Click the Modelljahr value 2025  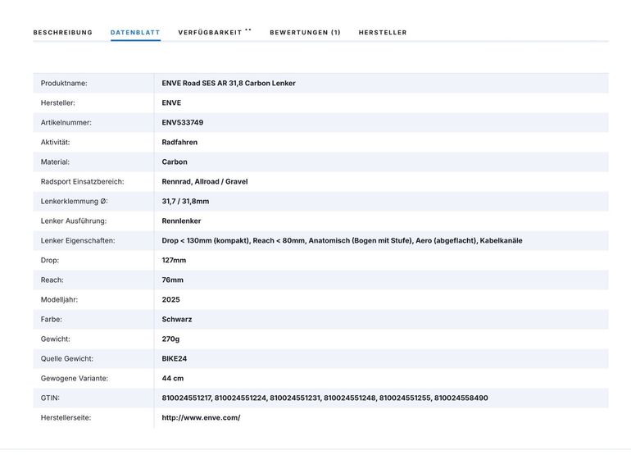point(170,299)
